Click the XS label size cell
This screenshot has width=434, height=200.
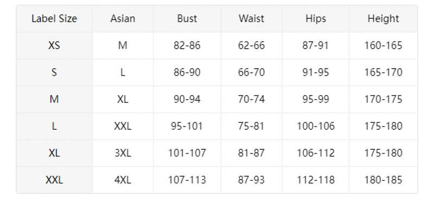coord(54,45)
